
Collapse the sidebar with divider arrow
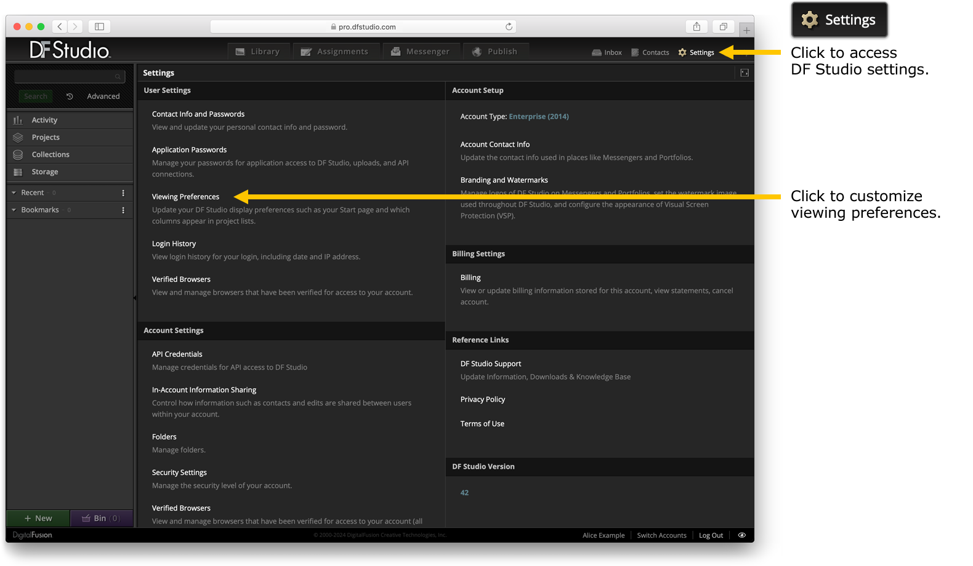point(135,298)
